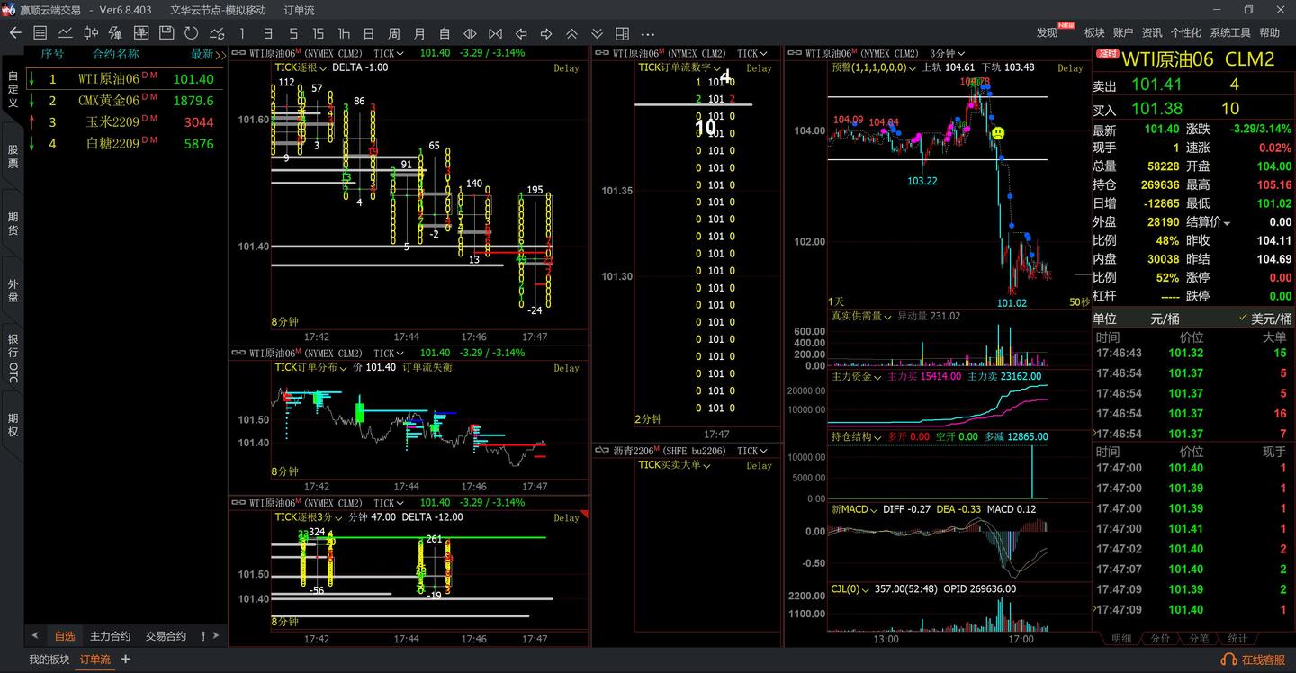
Task: Select the custom (自) period button
Action: pos(445,33)
